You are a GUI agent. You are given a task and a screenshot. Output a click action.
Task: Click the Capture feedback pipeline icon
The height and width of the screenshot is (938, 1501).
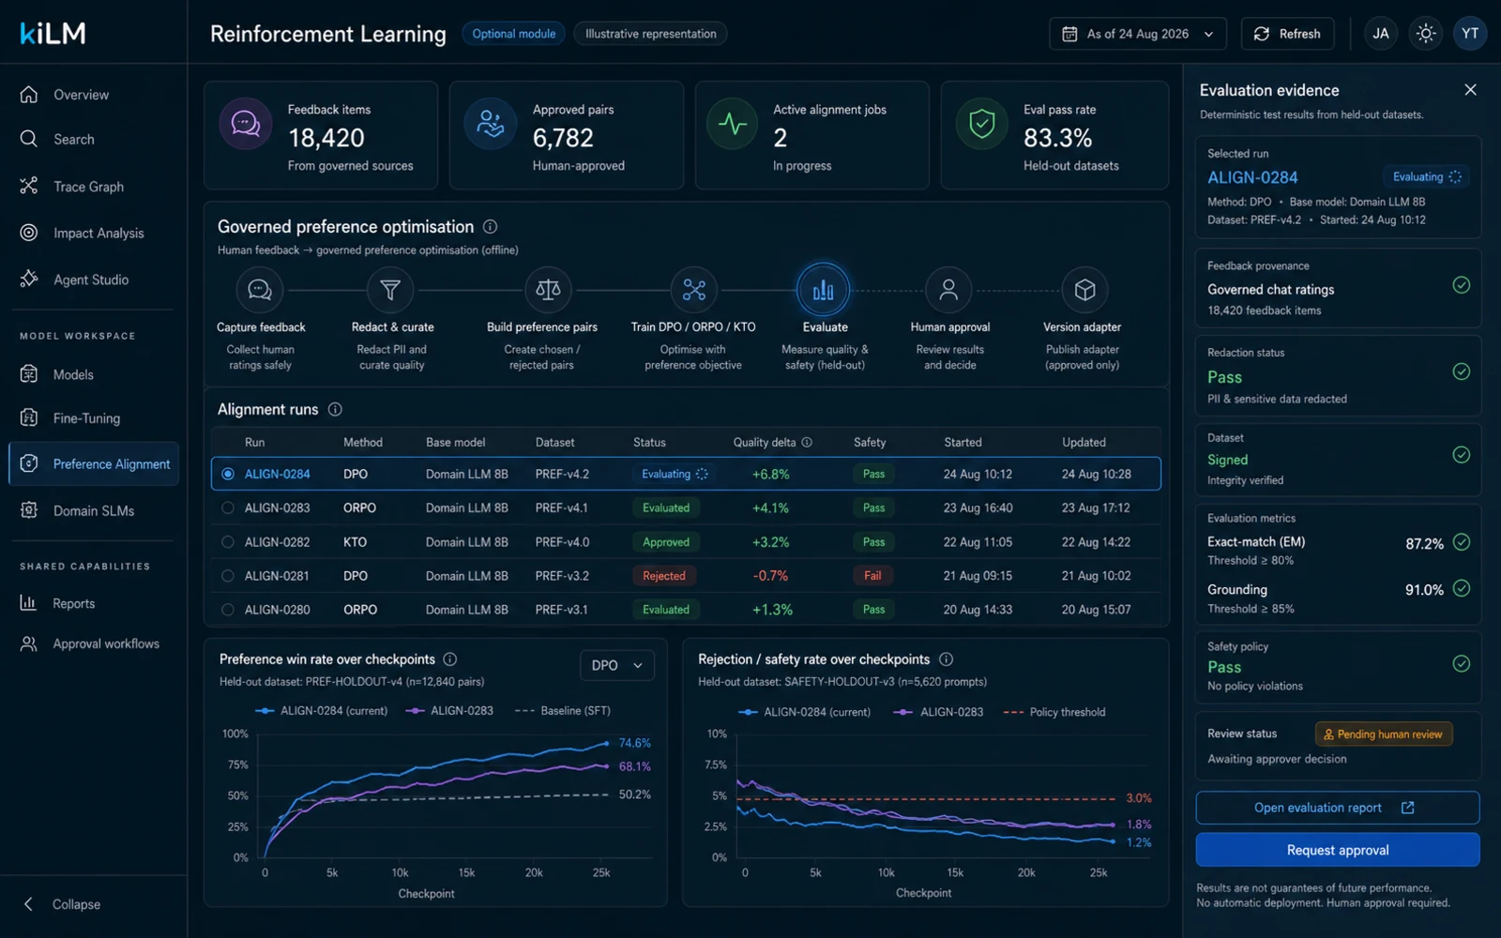tap(260, 290)
